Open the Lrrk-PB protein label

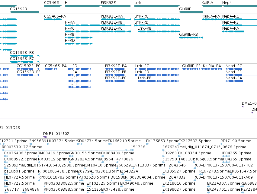tap(145, 78)
